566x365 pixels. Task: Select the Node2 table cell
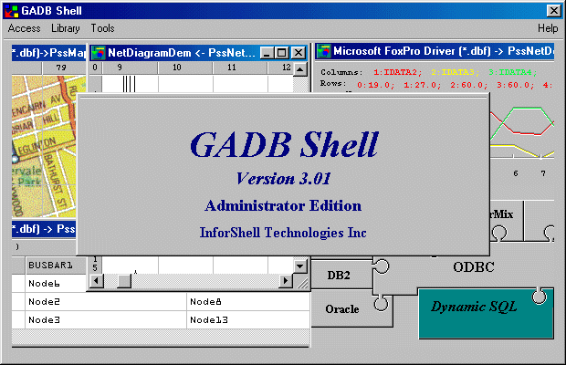click(x=105, y=301)
